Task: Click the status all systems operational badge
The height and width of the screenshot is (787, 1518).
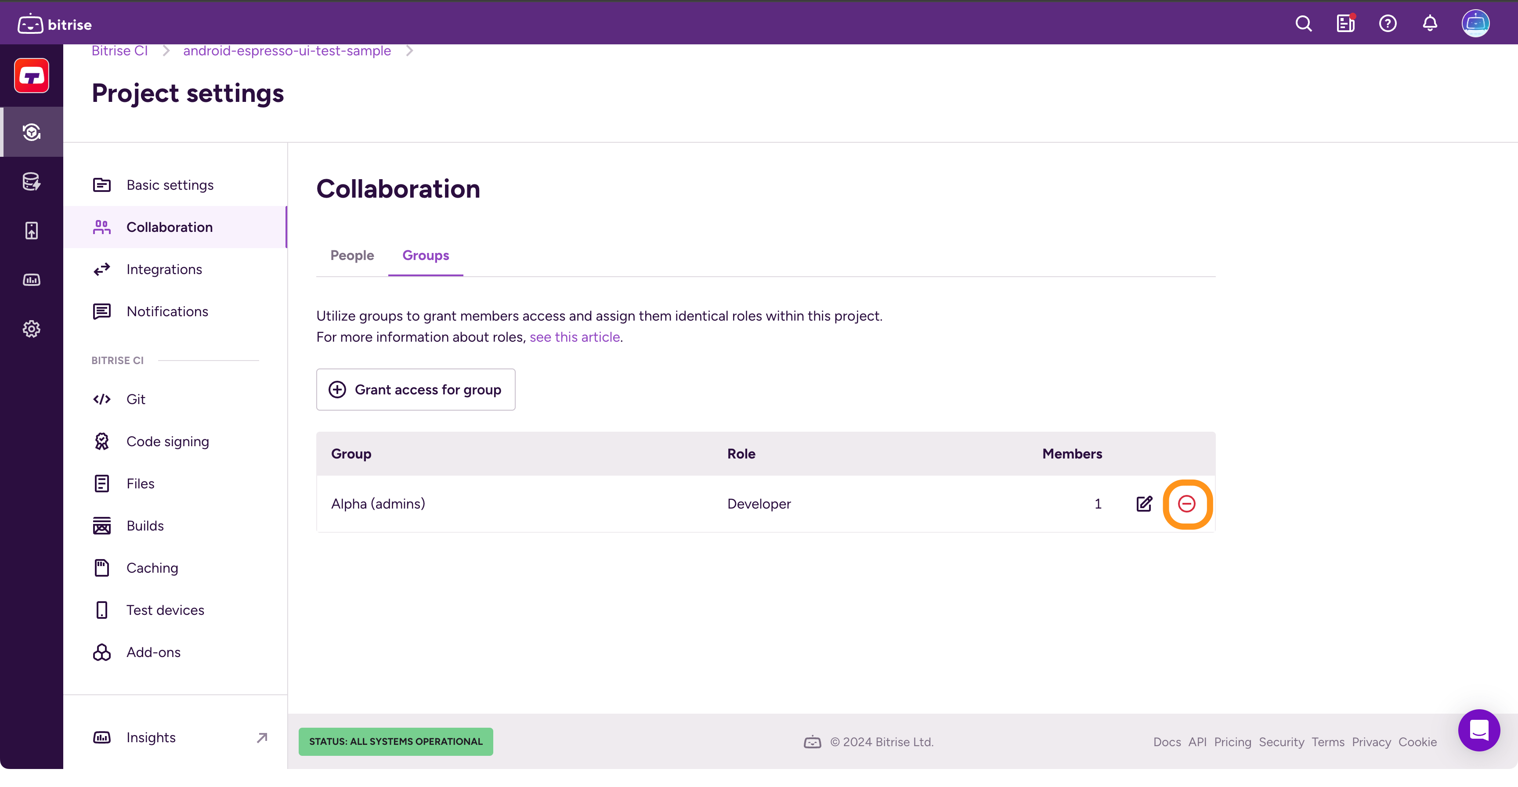Action: point(395,742)
